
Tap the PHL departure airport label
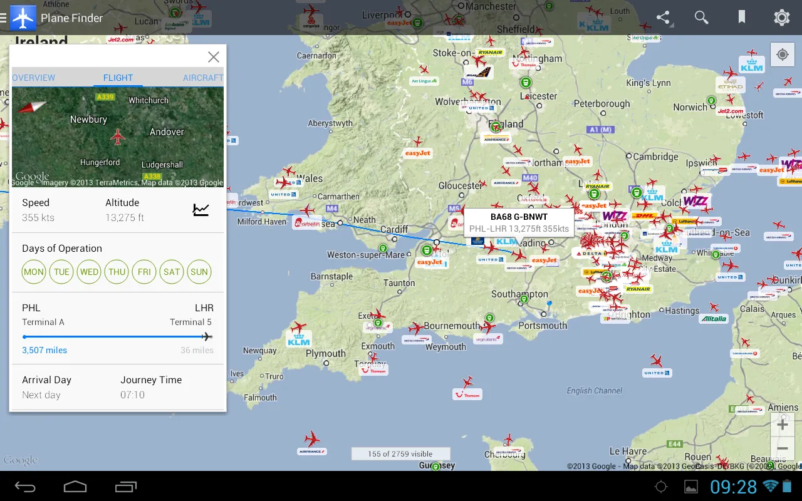(31, 308)
